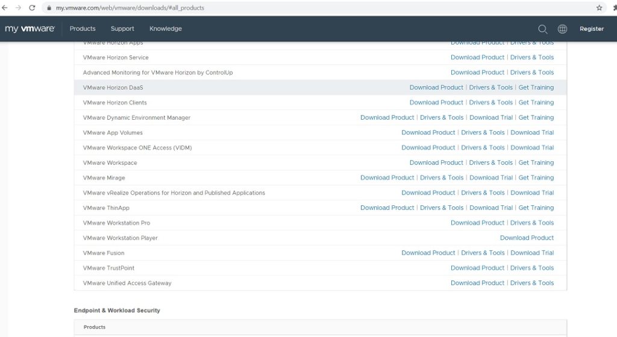The height and width of the screenshot is (337, 617).
Task: Open the Support menu
Action: tap(122, 29)
